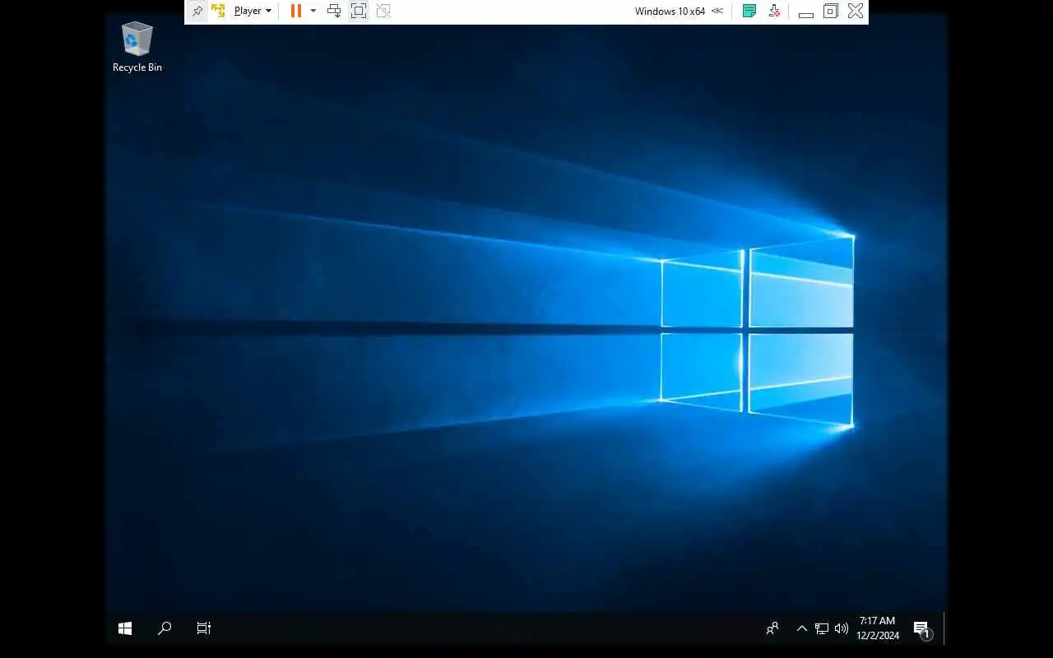The width and height of the screenshot is (1053, 658).
Task: Click the Windows 10 x64 VM name
Action: pos(670,12)
